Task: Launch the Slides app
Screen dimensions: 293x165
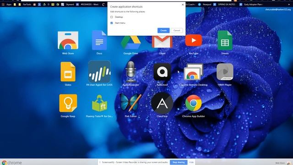Action: [x=68, y=72]
